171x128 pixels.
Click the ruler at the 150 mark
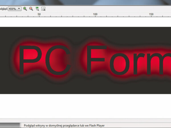[x=151, y=15]
